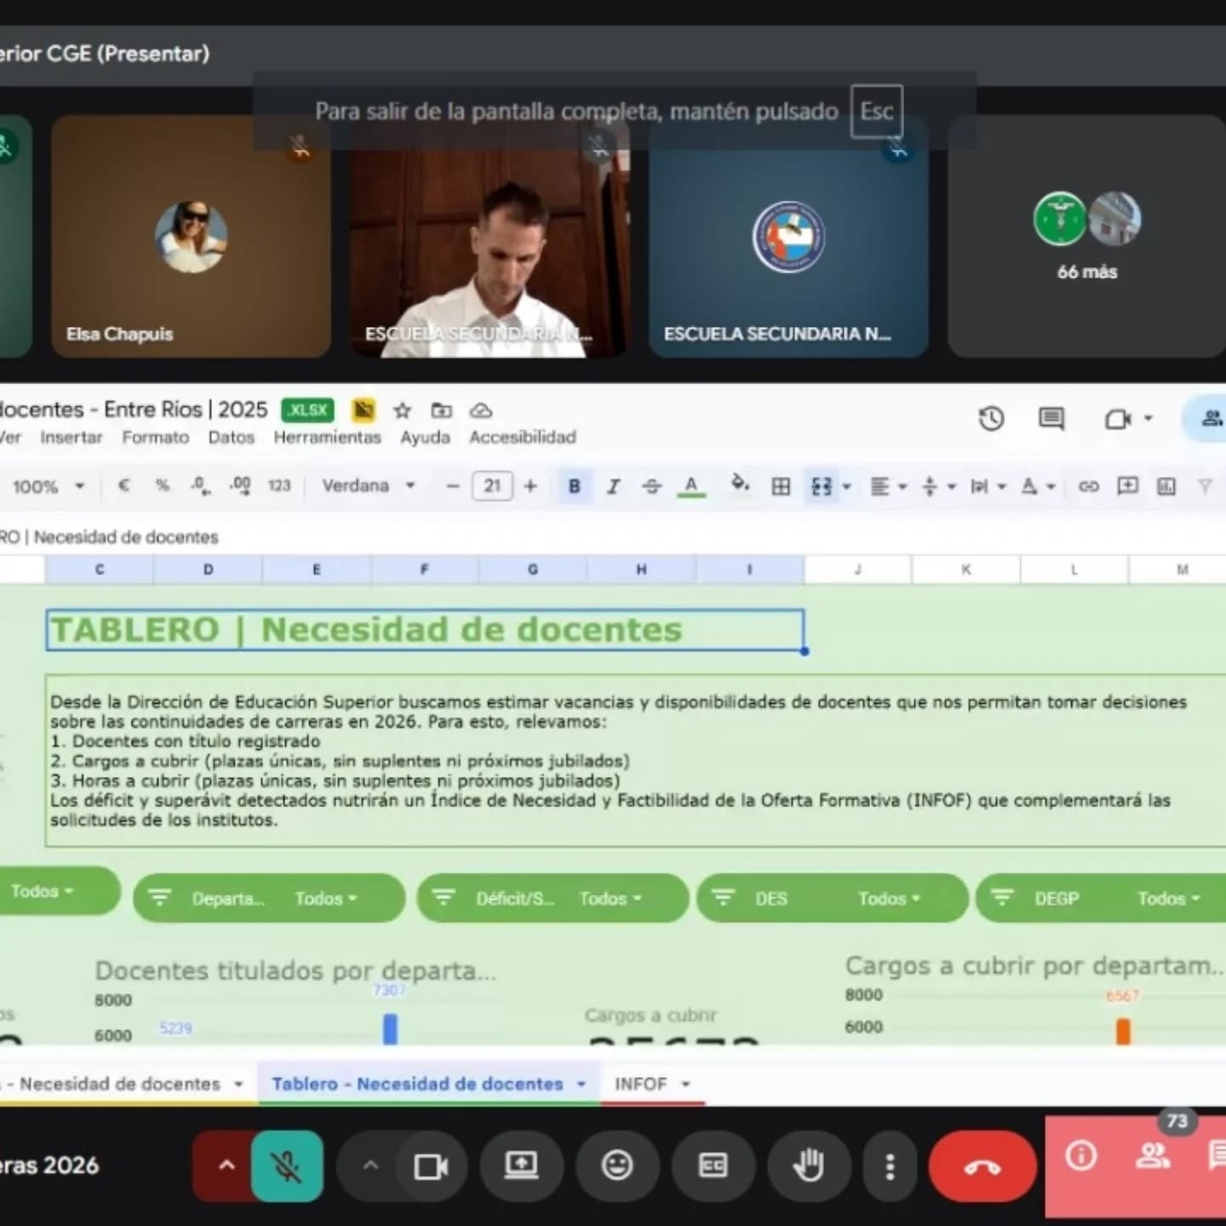Viewport: 1226px width, 1226px height.
Task: Star the spreadsheet document
Action: pos(402,411)
